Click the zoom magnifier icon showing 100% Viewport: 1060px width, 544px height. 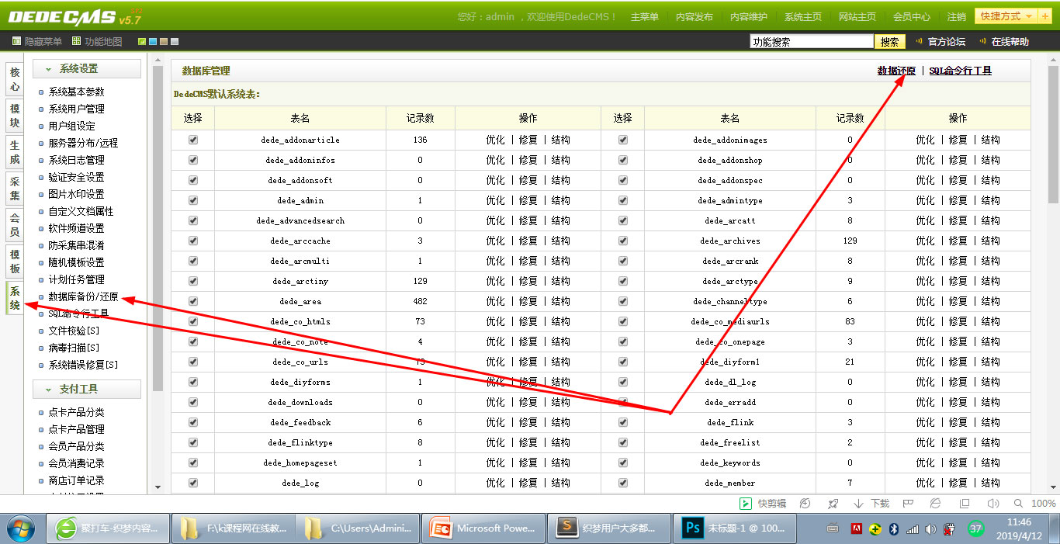point(1018,504)
